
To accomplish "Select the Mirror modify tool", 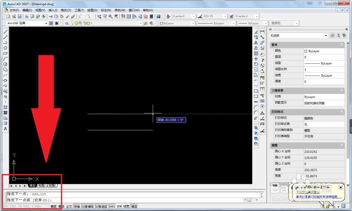I will click(256, 43).
